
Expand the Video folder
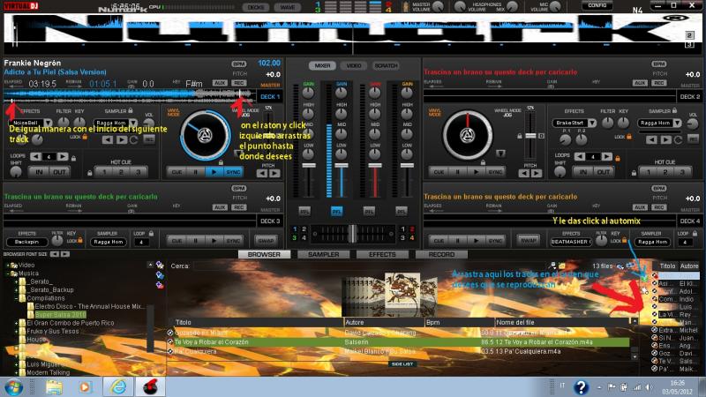tap(8, 266)
